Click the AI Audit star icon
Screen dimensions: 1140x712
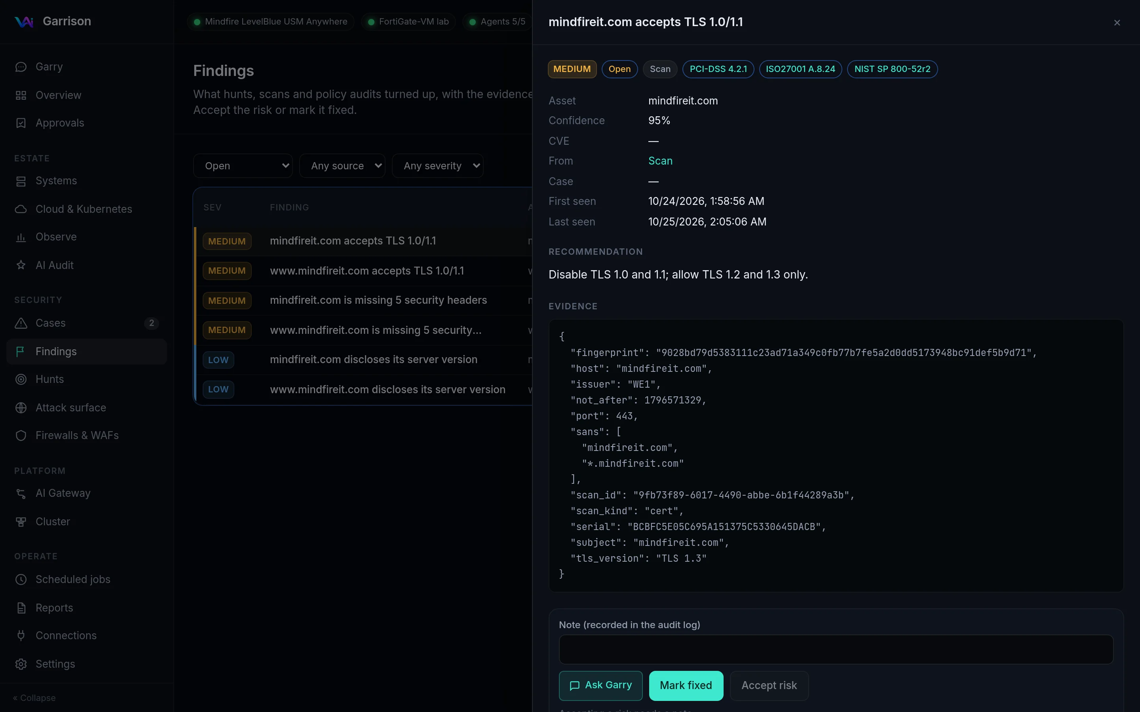21,265
